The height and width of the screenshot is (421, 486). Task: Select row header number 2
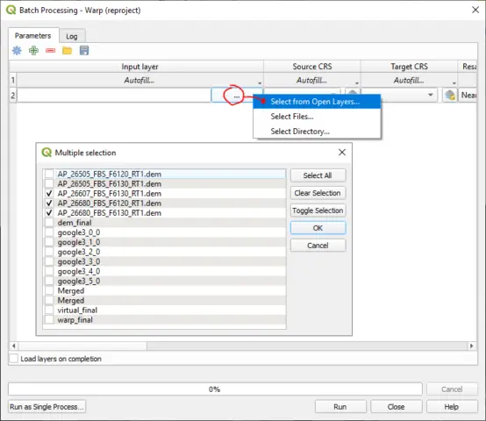[12, 95]
